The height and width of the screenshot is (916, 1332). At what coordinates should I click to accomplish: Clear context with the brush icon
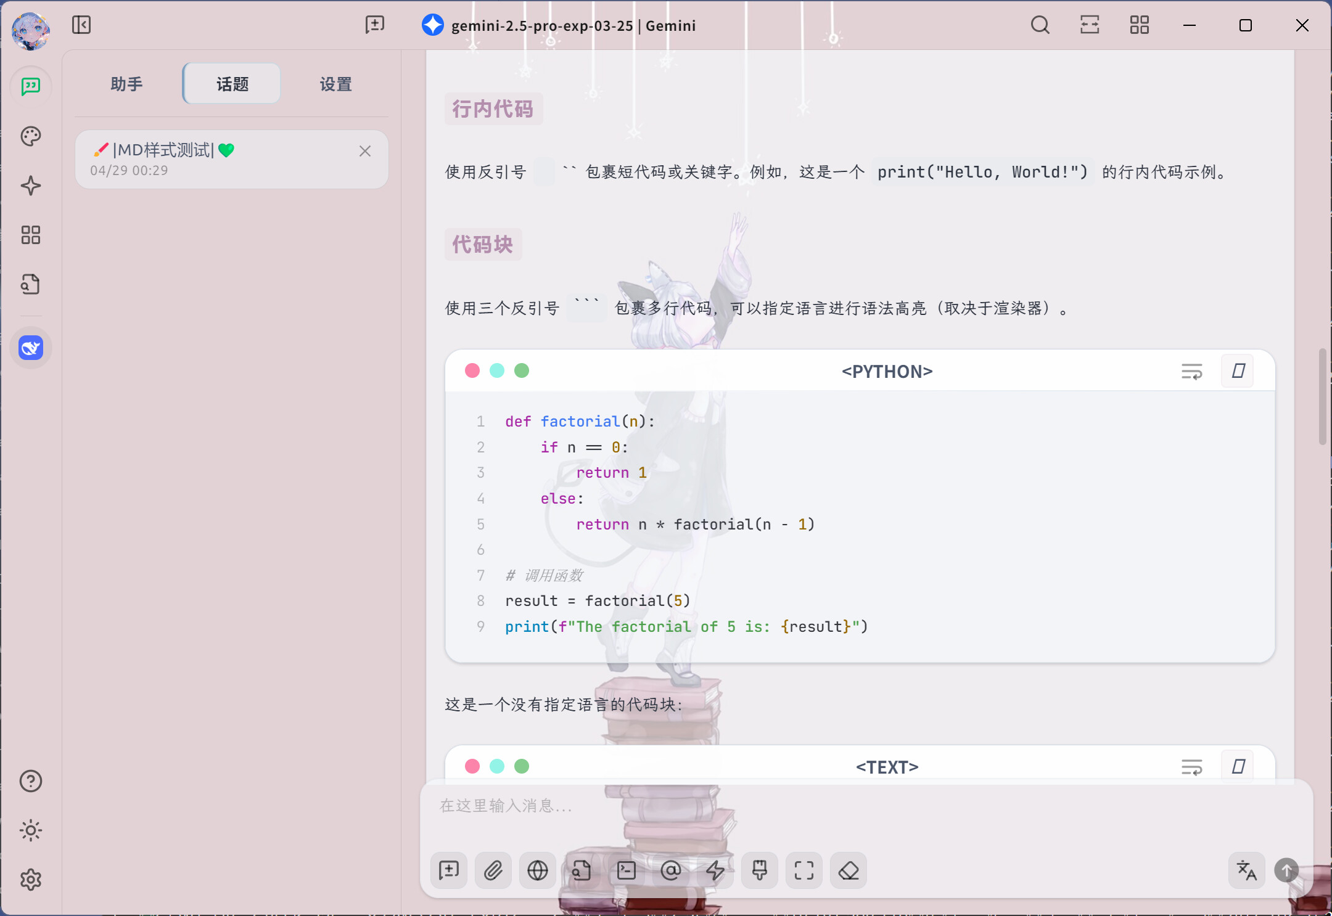click(x=760, y=870)
